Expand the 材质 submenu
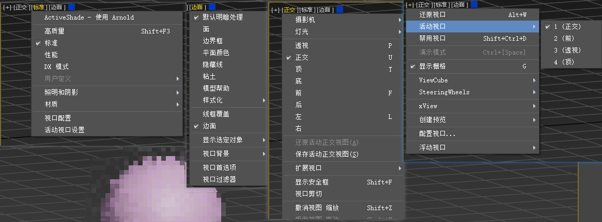 click(x=107, y=104)
